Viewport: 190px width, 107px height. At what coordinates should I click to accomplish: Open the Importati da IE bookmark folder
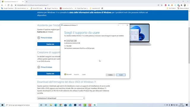click(x=95, y=8)
